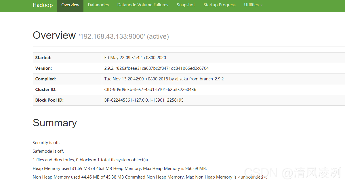Click the Cluster ID: row label
Viewport: 345px width, 182px height.
[x=46, y=90]
